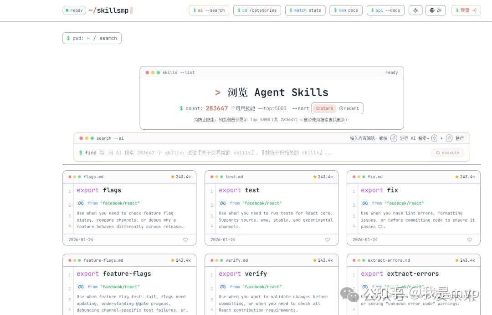Click the flags skill description text
492x315 pixels.
coord(130,220)
